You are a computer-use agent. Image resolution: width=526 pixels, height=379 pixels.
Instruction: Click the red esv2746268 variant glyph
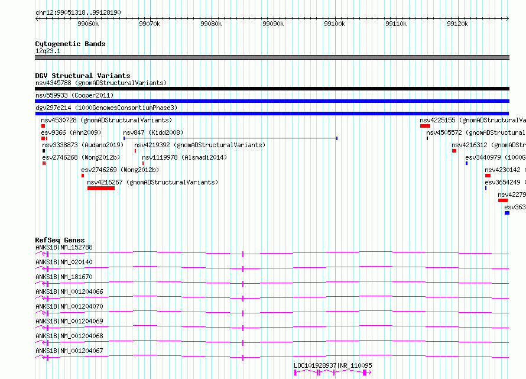44,163
